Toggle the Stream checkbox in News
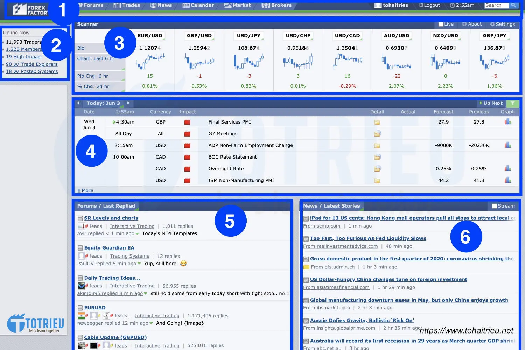This screenshot has width=525, height=350. pos(494,206)
